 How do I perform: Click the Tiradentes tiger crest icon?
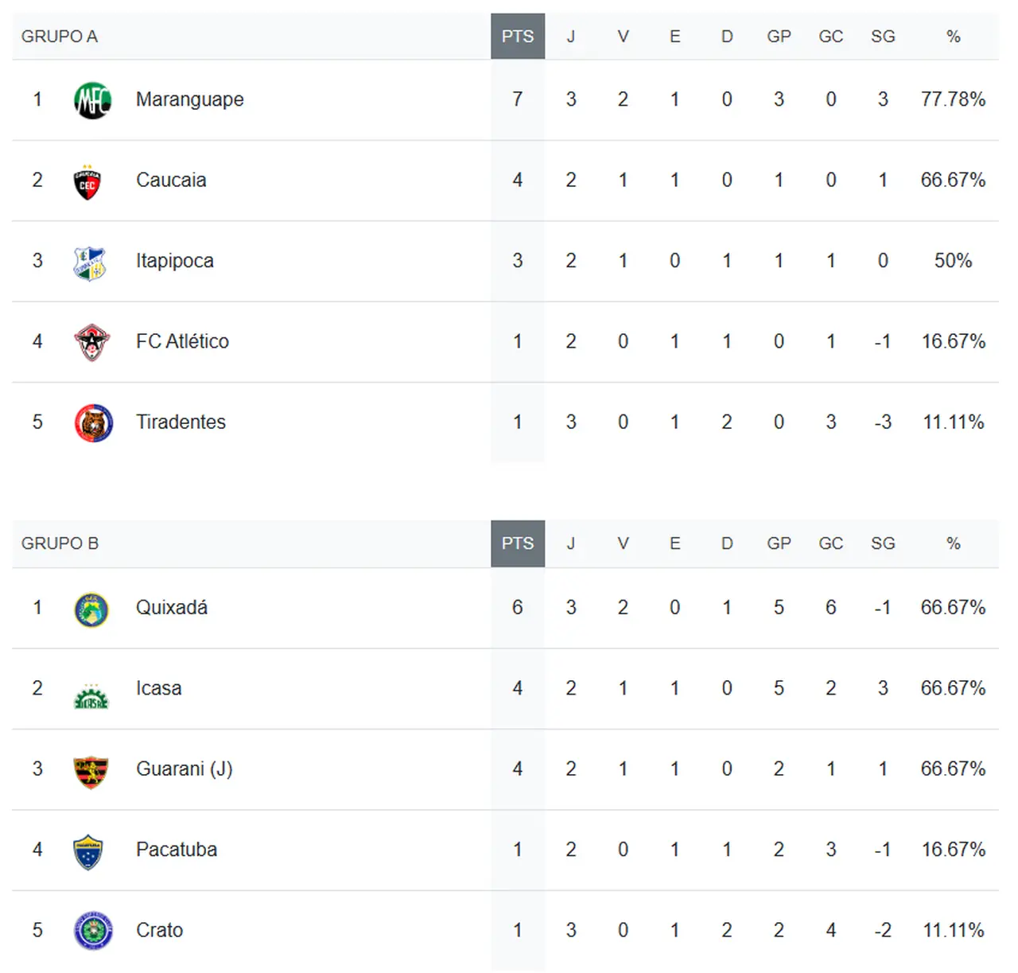pos(93,423)
